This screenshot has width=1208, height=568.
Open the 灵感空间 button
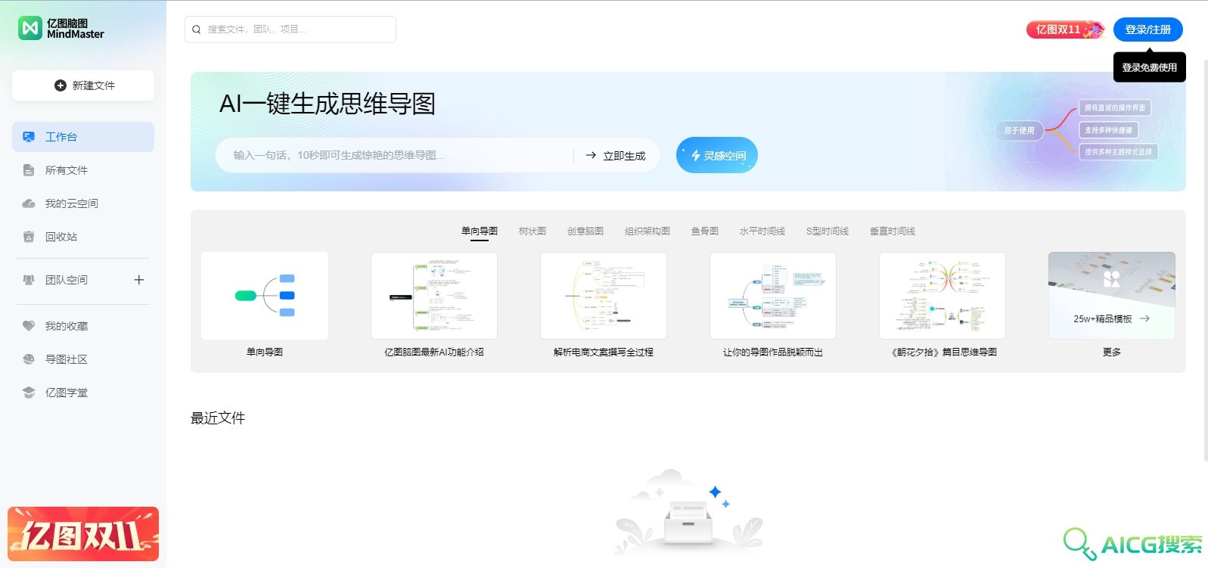(717, 155)
